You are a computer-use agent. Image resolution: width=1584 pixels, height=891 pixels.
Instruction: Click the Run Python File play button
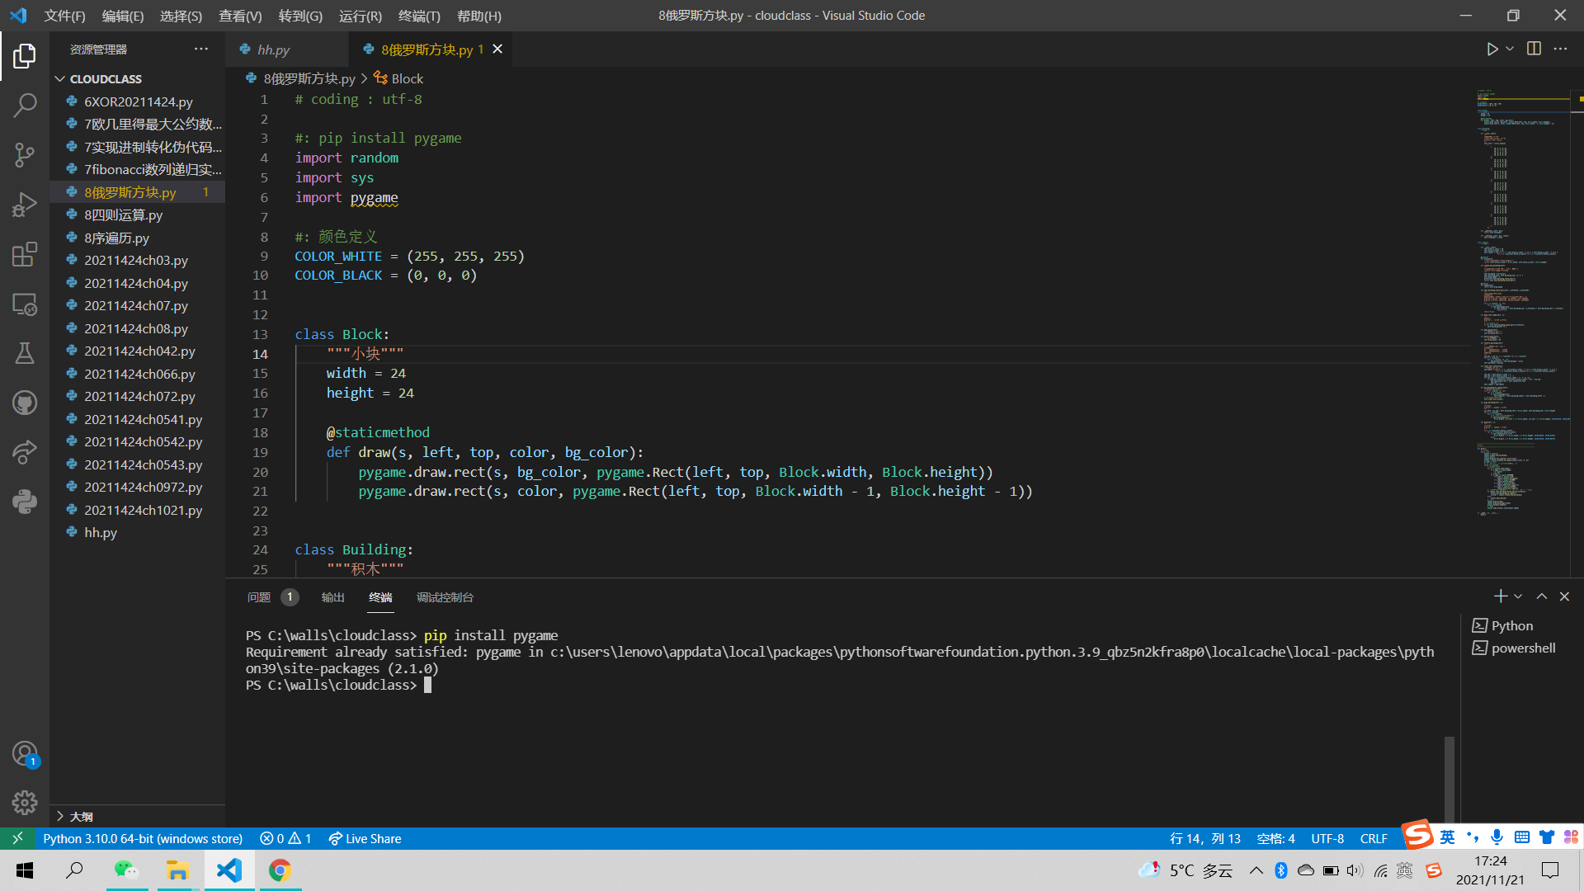tap(1492, 49)
